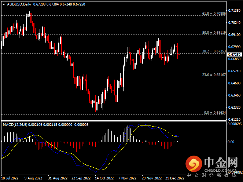Click the current price tag 0.67250

(x=234, y=54)
